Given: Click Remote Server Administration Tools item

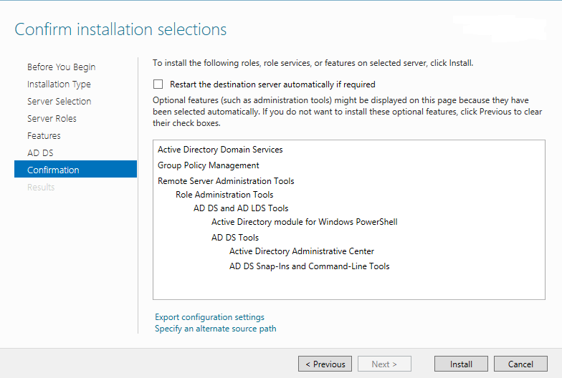Looking at the screenshot, I should coord(226,181).
